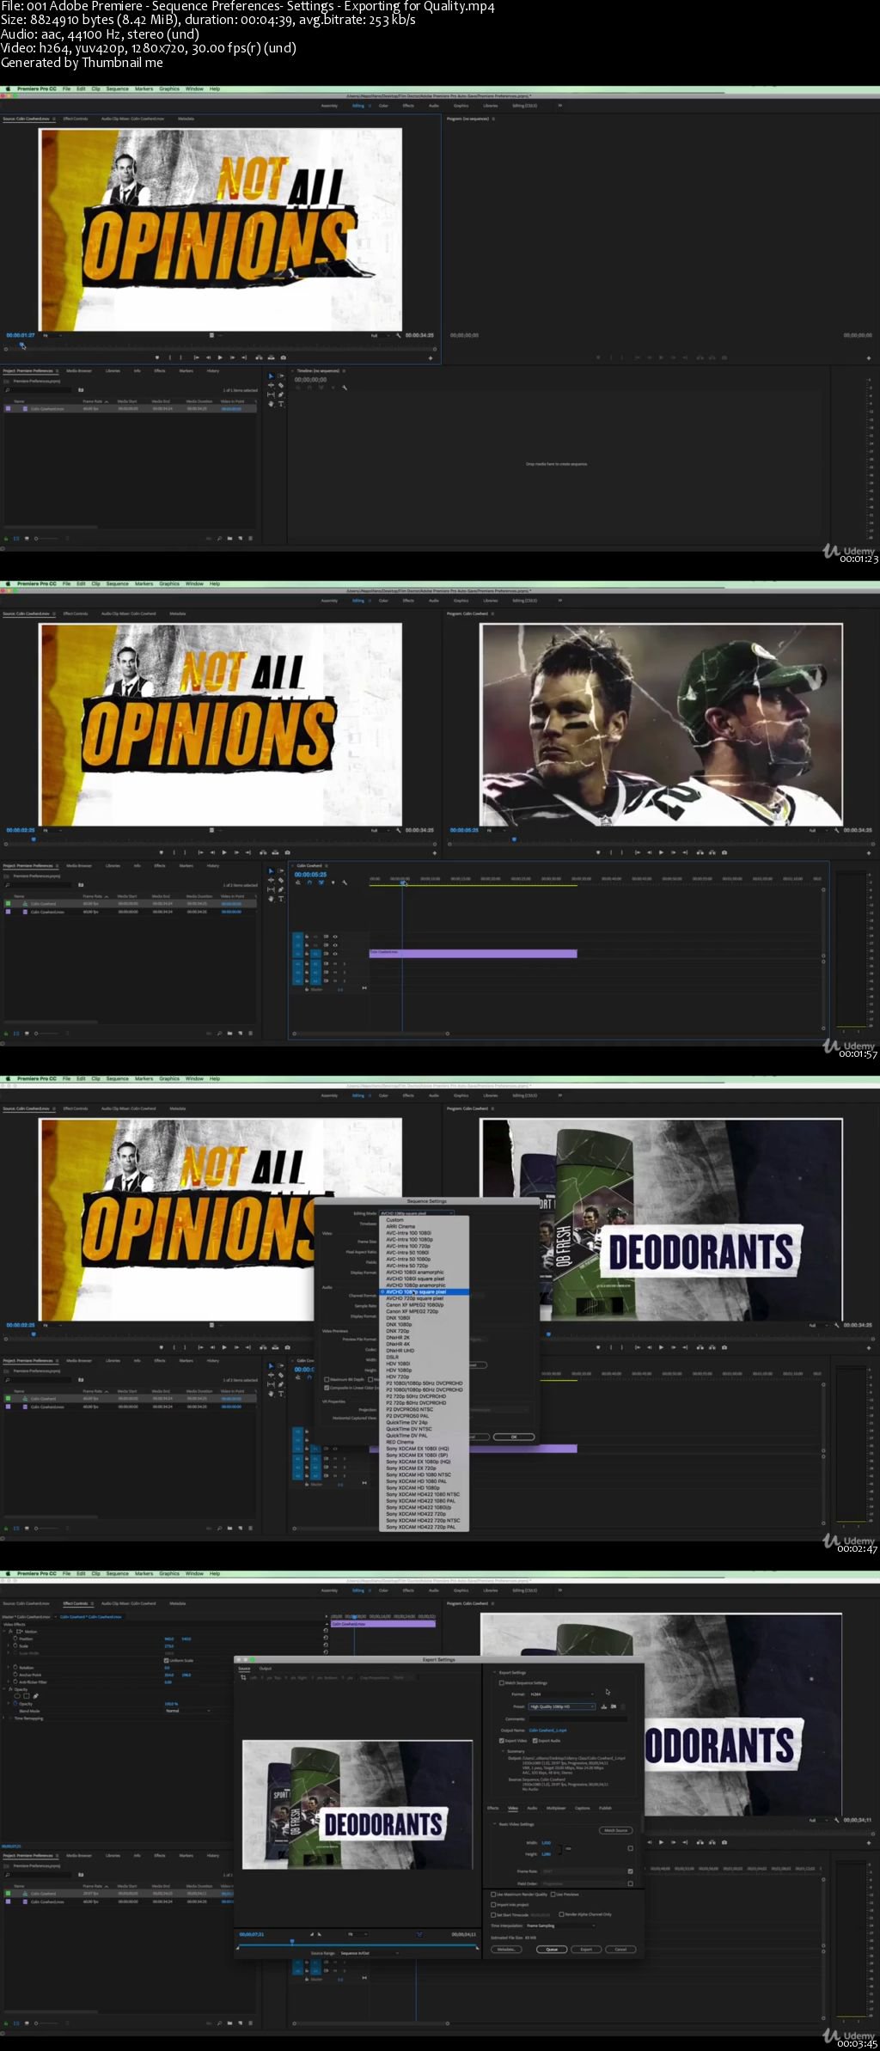880x2051 pixels.
Task: Check Set Start Timecode
Action: click(x=493, y=1914)
